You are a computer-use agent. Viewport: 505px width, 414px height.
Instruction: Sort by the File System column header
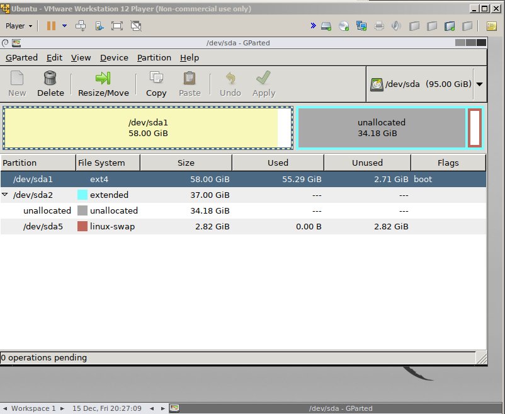coord(108,163)
